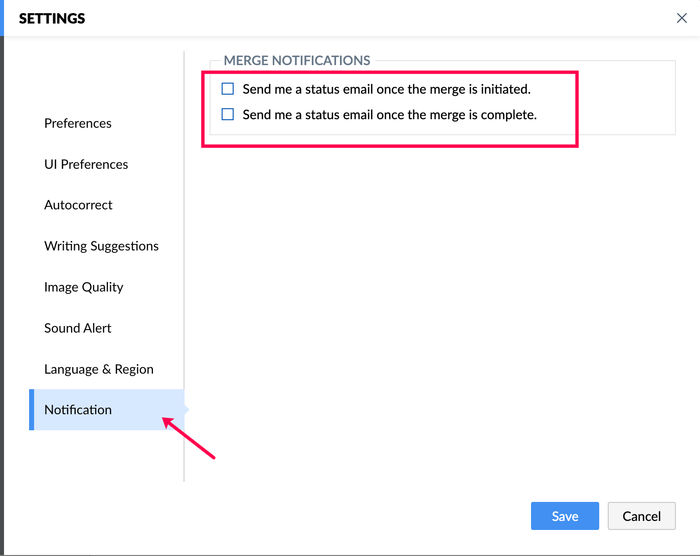Click the blue active bar beside Notification
Screen dimensions: 700x556
pos(32,410)
